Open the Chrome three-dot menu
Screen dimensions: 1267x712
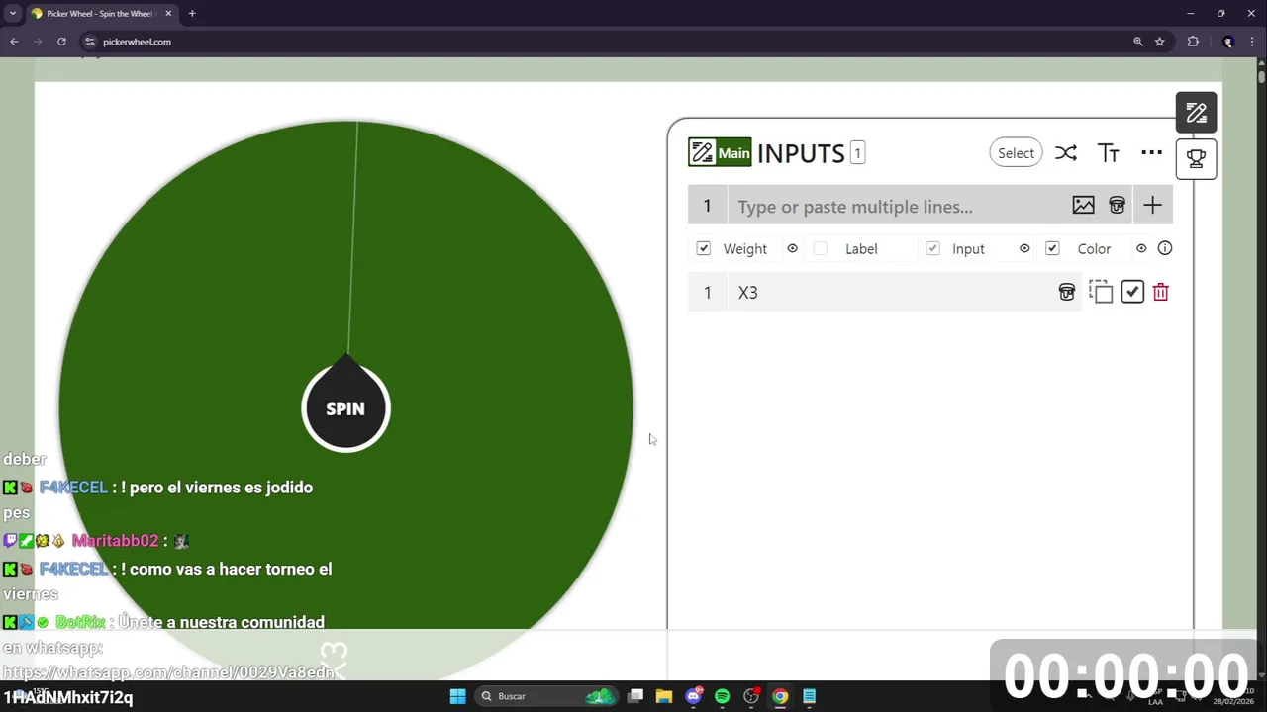(x=1251, y=42)
